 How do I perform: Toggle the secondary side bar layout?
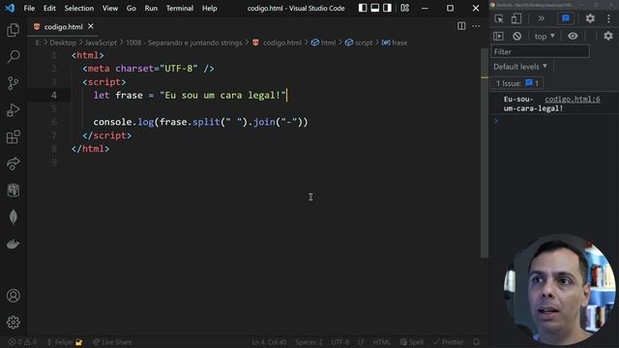coord(387,8)
